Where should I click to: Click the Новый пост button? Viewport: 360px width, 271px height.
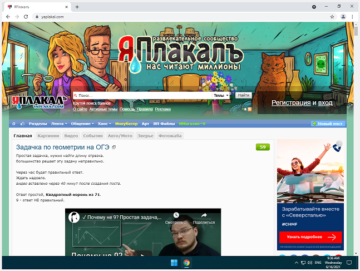(x=328, y=124)
